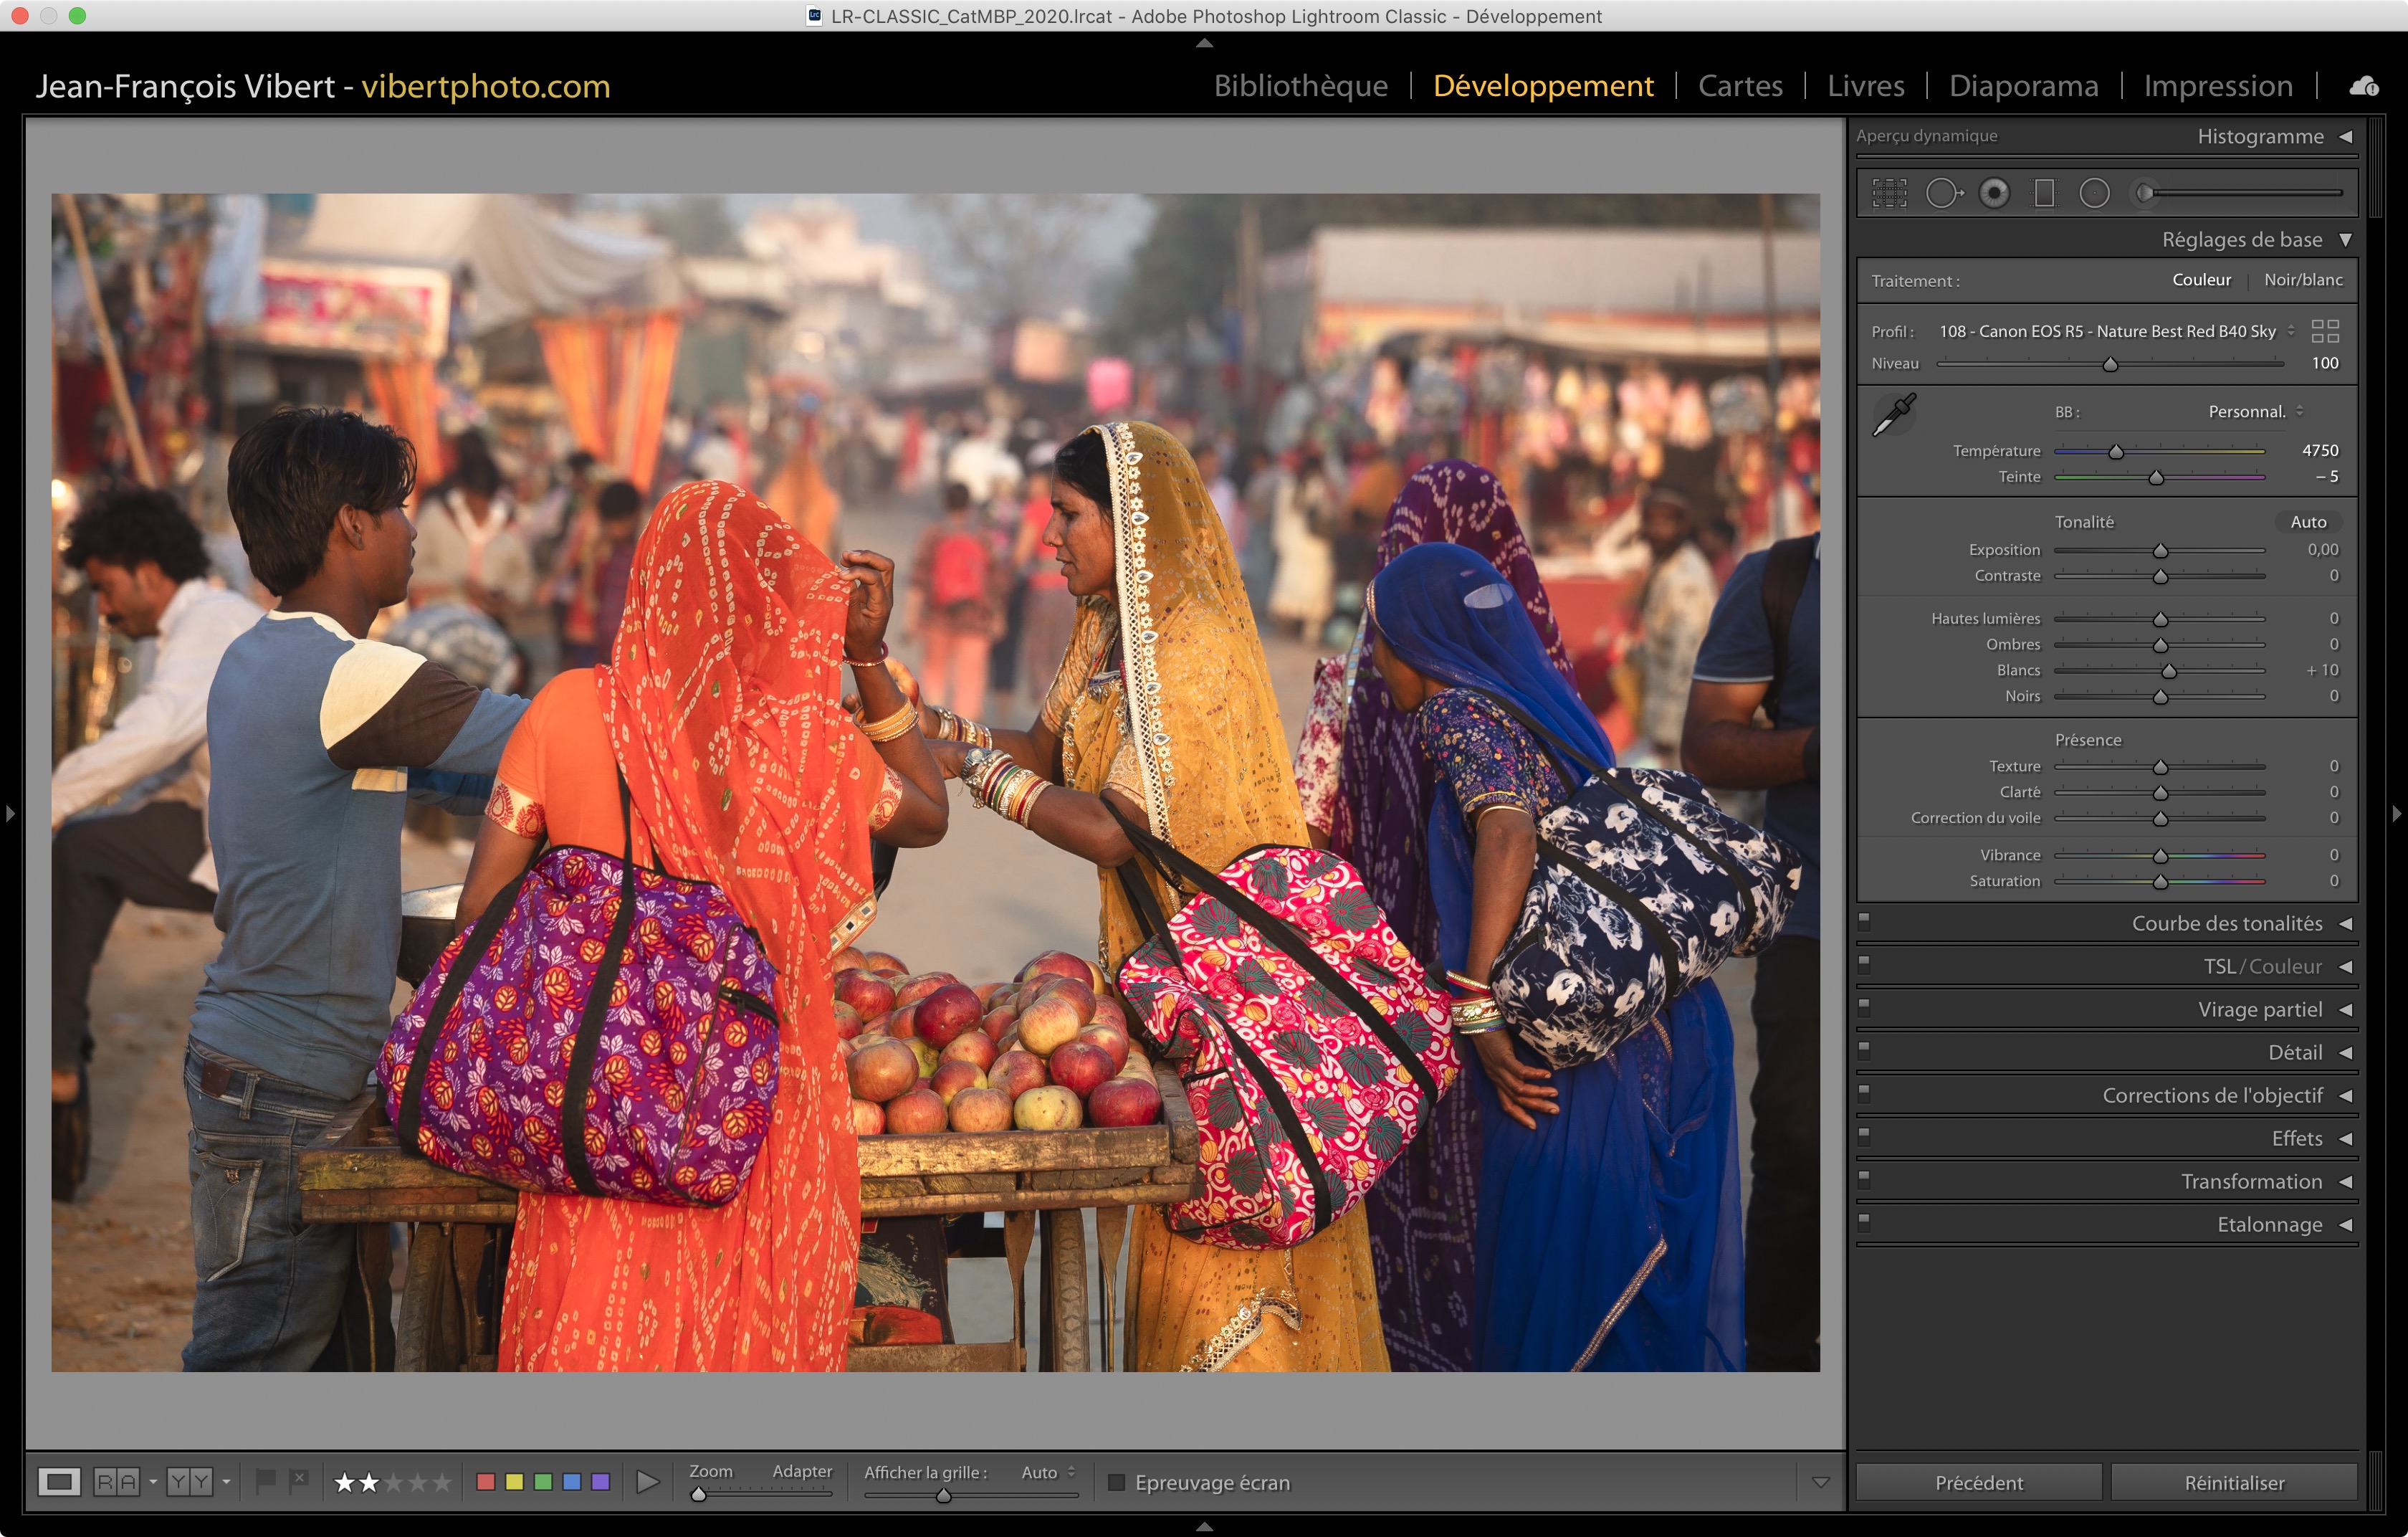This screenshot has height=1537, width=2408.
Task: Choose the red eye correction tool
Action: [x=1994, y=193]
